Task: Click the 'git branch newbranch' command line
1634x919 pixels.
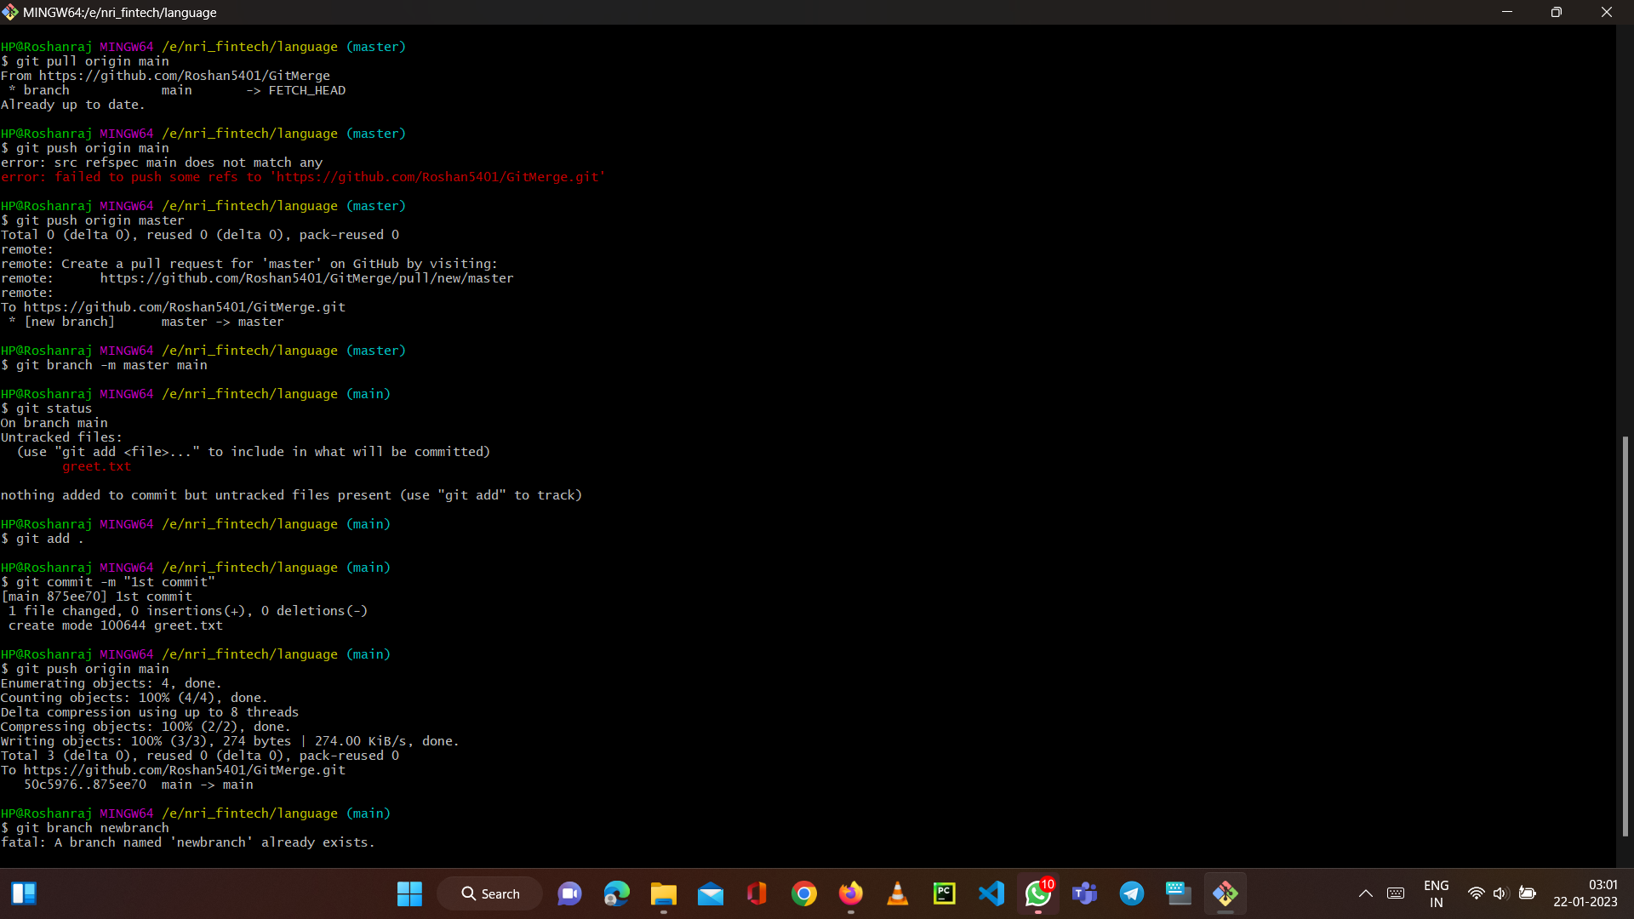Action: point(85,828)
